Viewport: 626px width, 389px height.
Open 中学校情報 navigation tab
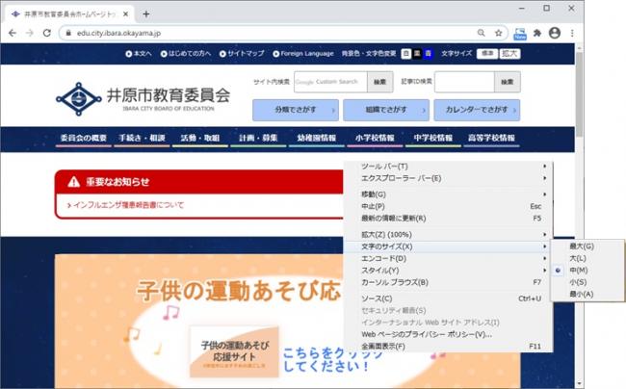pos(433,138)
